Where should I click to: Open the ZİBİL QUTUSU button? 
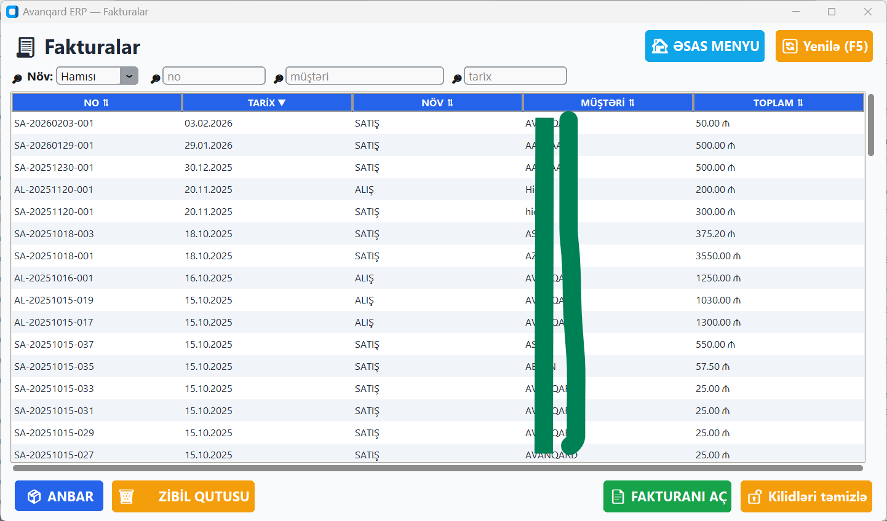[x=183, y=496]
